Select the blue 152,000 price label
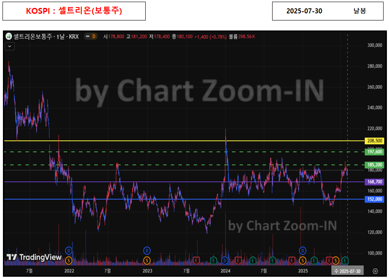389x278 pixels. pos(374,199)
